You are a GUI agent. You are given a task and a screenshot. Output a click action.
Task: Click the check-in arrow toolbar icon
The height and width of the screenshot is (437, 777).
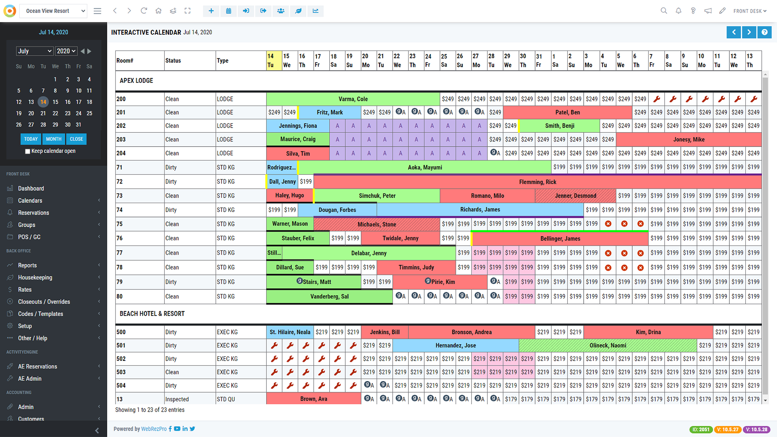point(246,11)
